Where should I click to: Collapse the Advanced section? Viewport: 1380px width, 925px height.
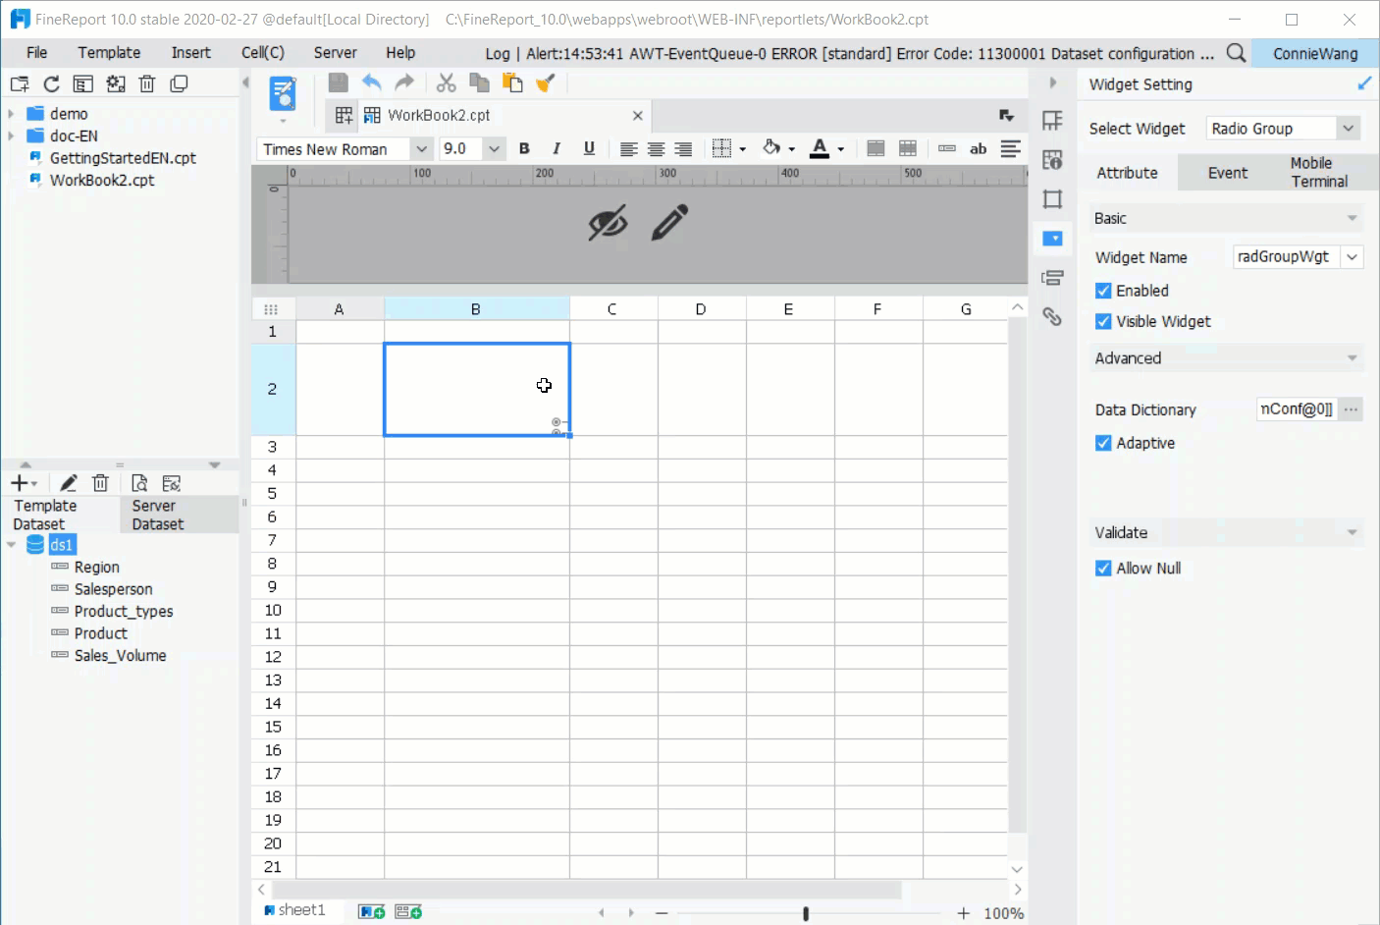tap(1353, 358)
